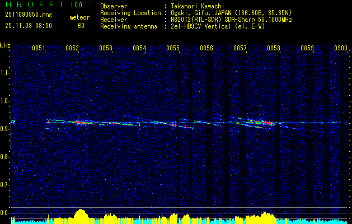Click the 0.8 kHz frequency label

5,157
